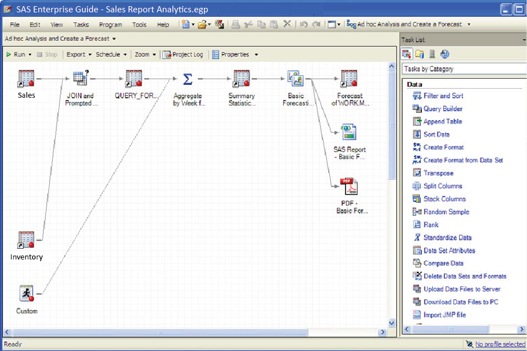Click the globe icon in Task List pane
The width and height of the screenshot is (527, 351).
pyautogui.click(x=445, y=54)
